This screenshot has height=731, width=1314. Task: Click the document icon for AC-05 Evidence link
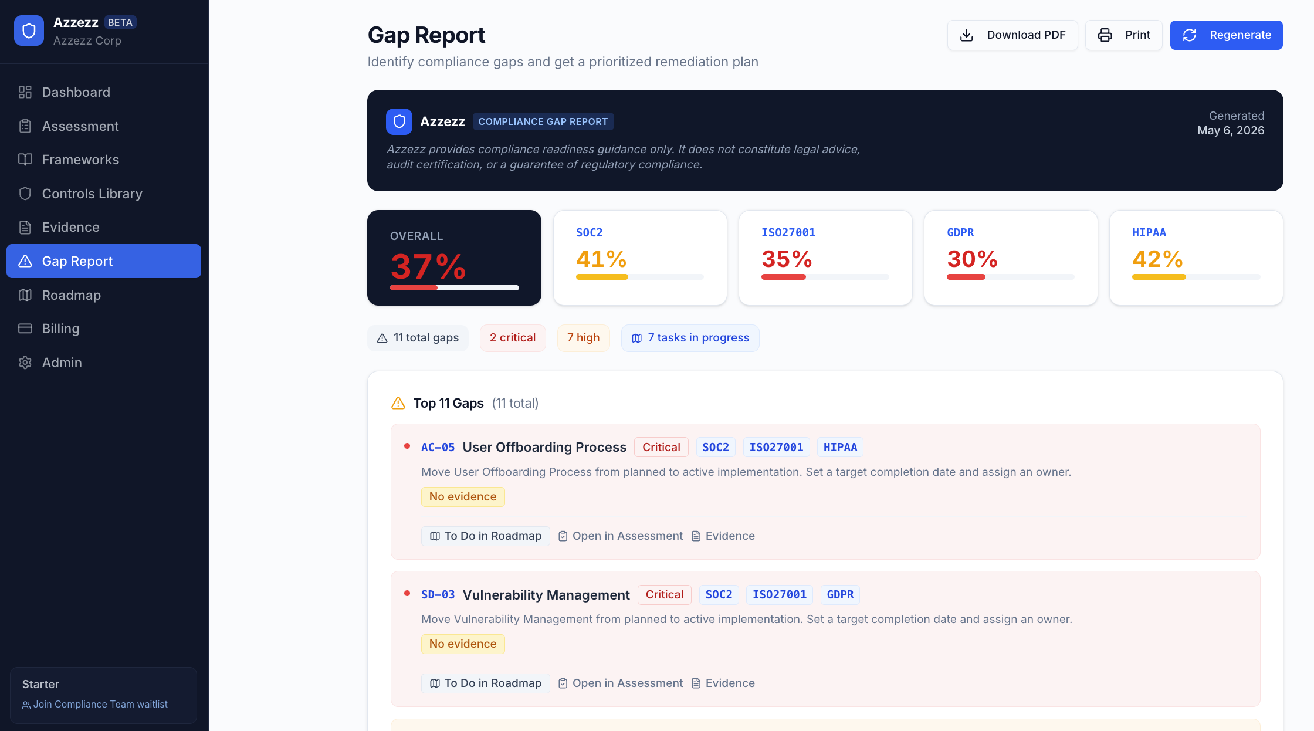[696, 536]
